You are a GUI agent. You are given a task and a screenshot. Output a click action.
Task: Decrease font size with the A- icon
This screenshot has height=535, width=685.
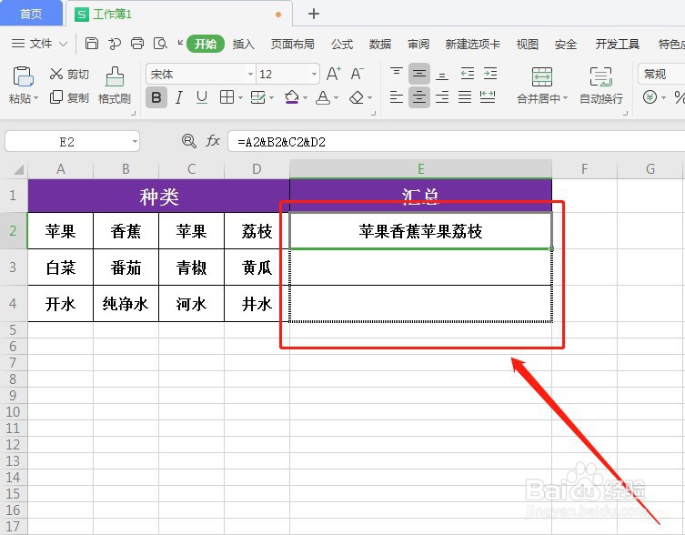(x=357, y=74)
